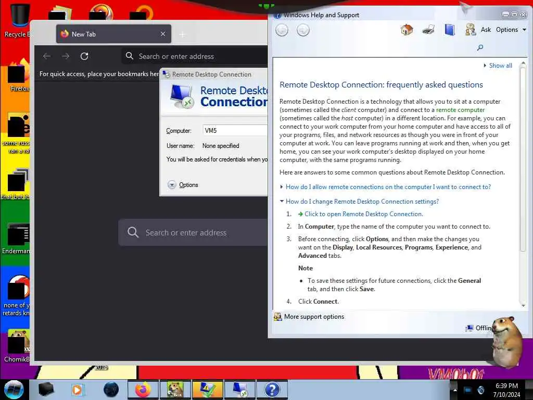
Task: Open Browse Help book icon
Action: [x=449, y=30]
